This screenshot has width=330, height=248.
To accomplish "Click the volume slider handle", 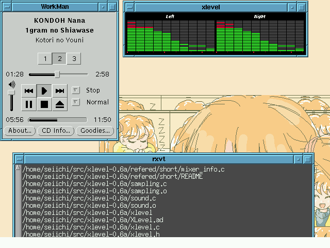I will 11,92.
